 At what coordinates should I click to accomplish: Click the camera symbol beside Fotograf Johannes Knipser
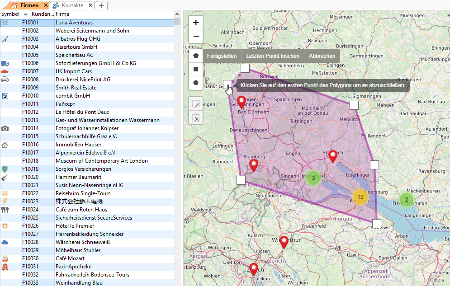5,128
